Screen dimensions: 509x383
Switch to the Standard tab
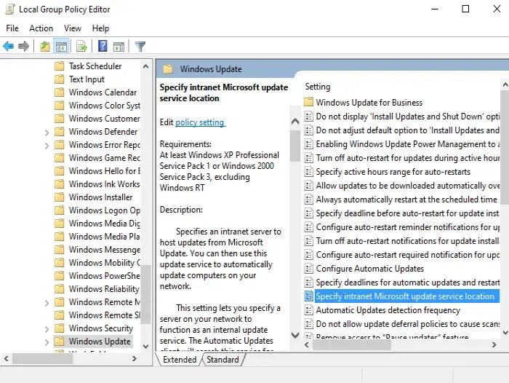223,360
